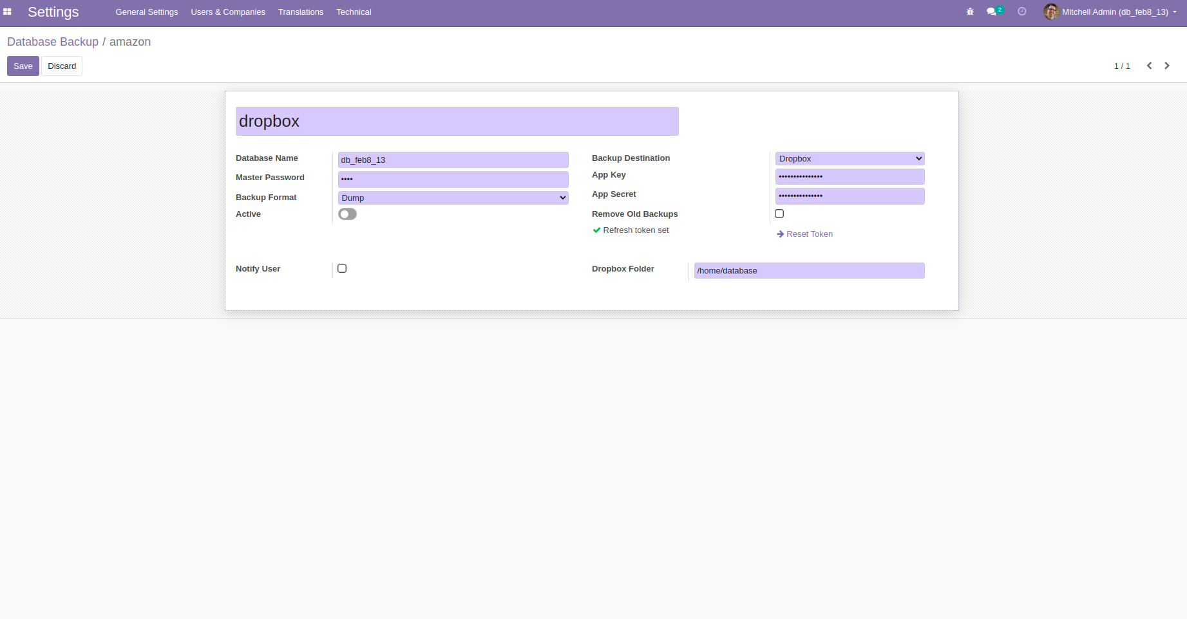Click the 1 / 1 pager counter
This screenshot has width=1187, height=619.
pyautogui.click(x=1122, y=66)
